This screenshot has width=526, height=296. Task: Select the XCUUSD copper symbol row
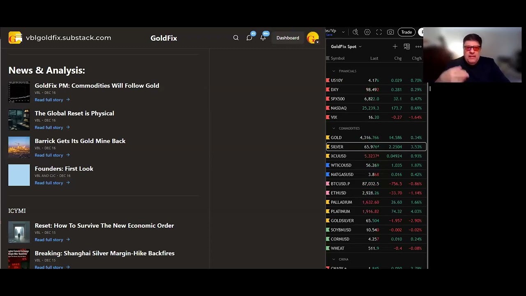tap(376, 156)
